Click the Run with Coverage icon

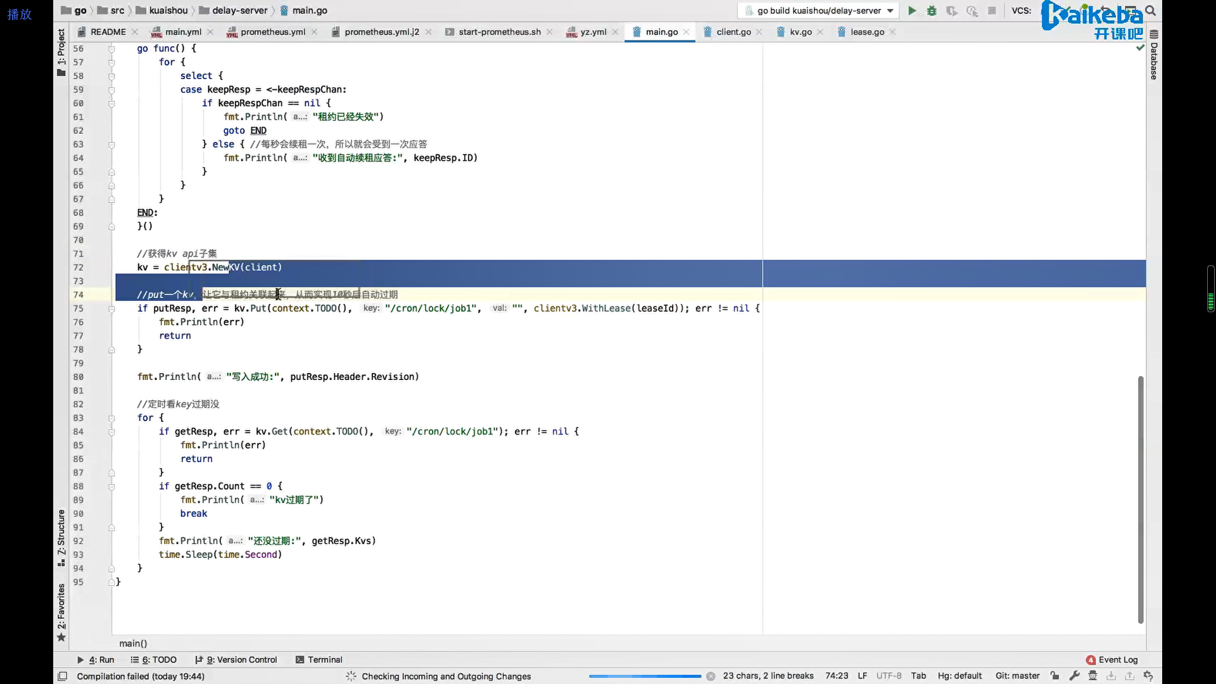click(952, 11)
